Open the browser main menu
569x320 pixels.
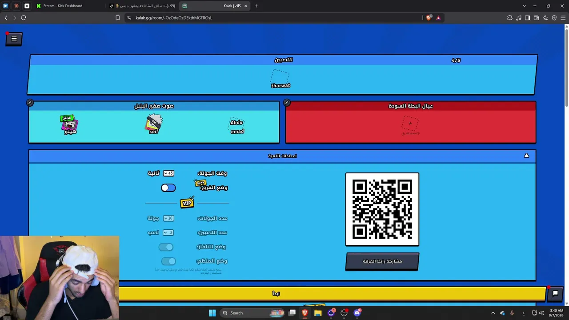point(563,18)
